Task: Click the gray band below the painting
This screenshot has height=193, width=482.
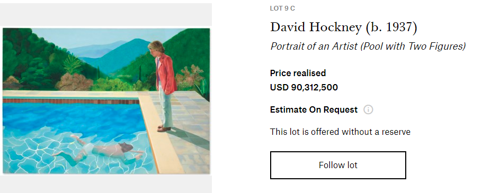Action: 106,185
